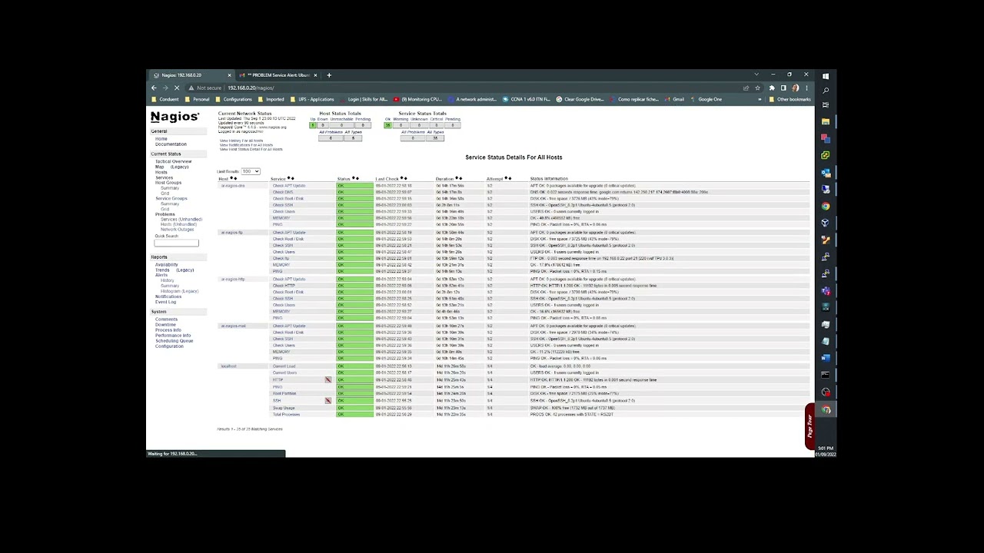Open Outlook from the taskbar
The image size is (984, 553).
click(826, 172)
